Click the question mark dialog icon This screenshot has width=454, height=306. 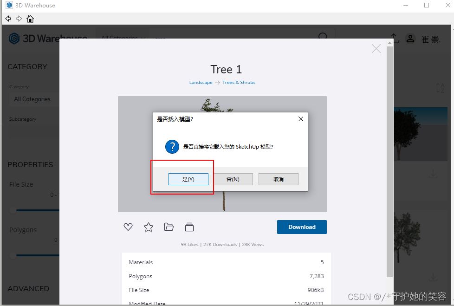click(x=172, y=147)
